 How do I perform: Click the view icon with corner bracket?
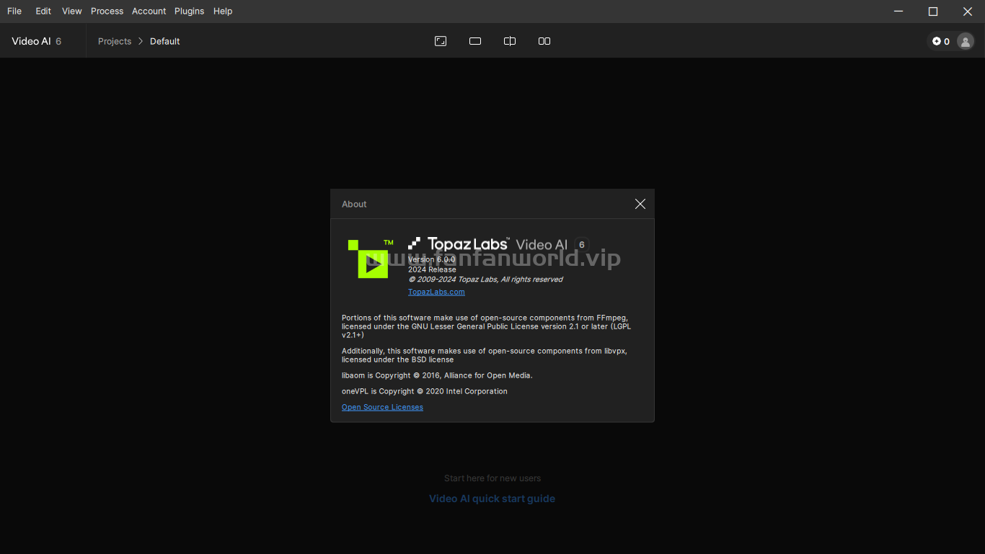(441, 41)
